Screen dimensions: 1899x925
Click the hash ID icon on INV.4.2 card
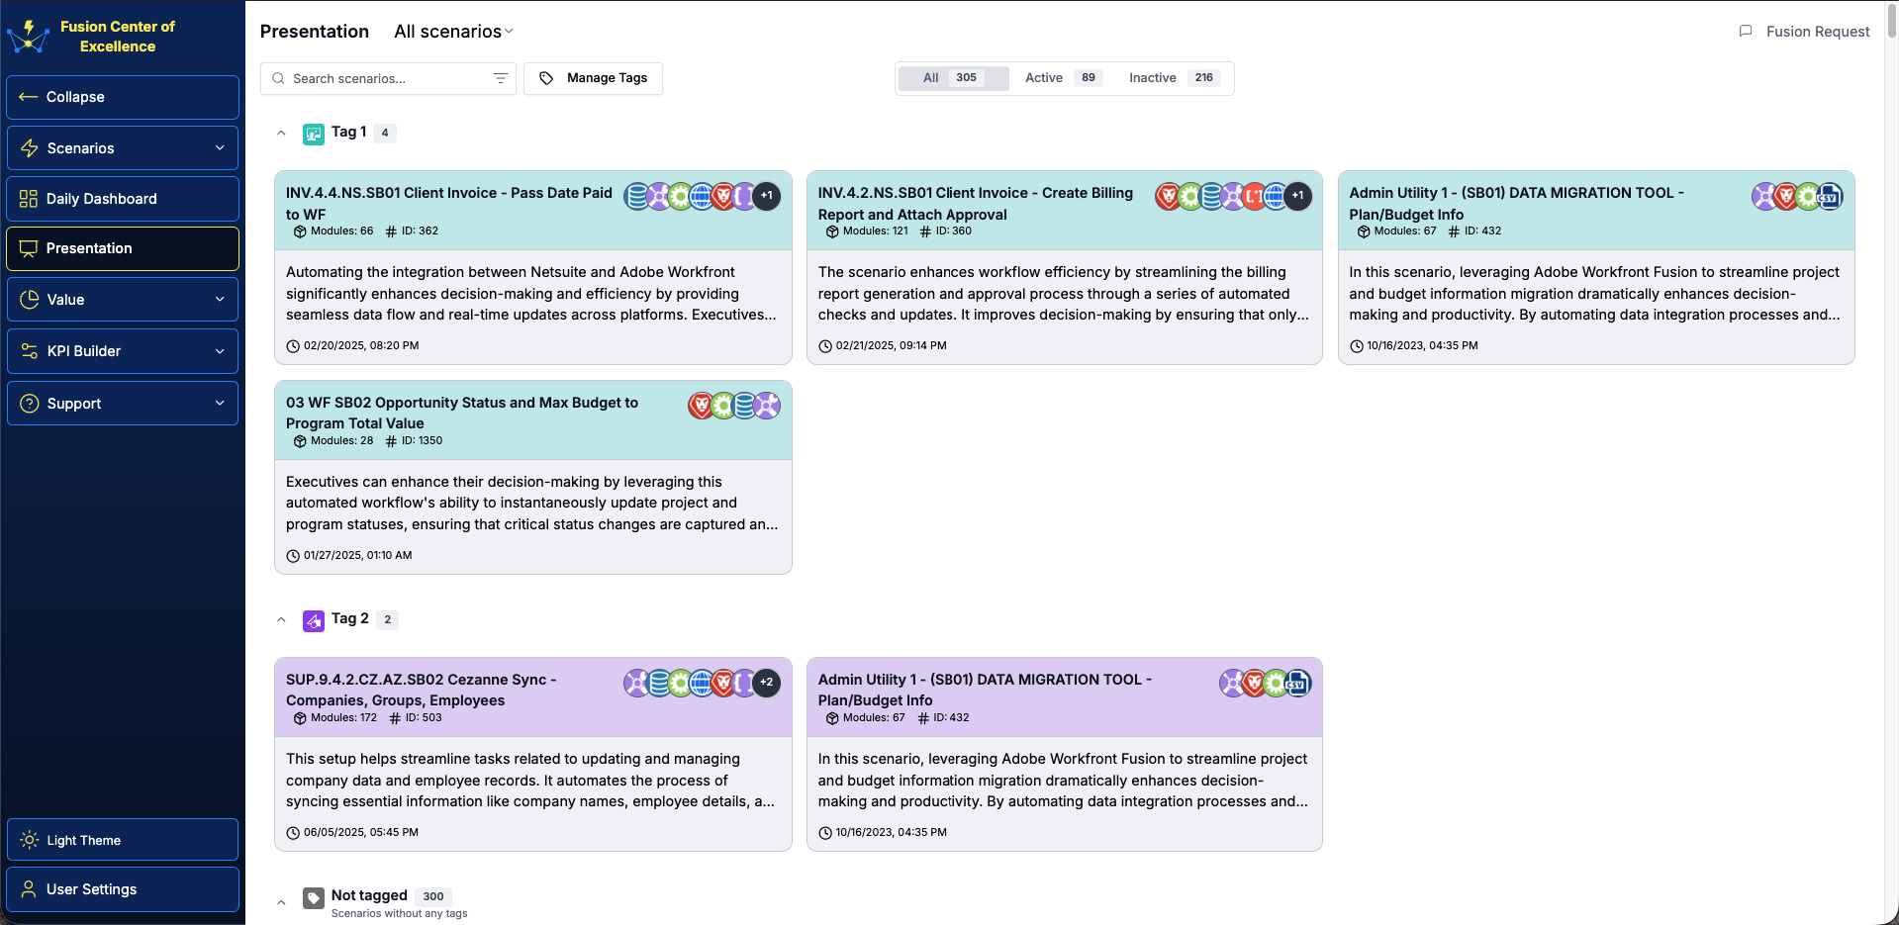click(925, 231)
